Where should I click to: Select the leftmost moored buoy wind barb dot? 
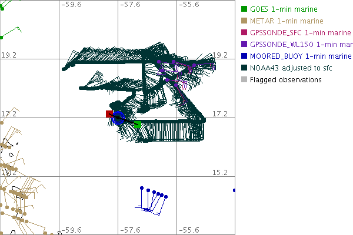pos(142,188)
